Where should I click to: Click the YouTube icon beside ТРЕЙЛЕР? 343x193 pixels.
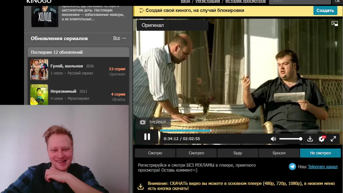(x=143, y=122)
